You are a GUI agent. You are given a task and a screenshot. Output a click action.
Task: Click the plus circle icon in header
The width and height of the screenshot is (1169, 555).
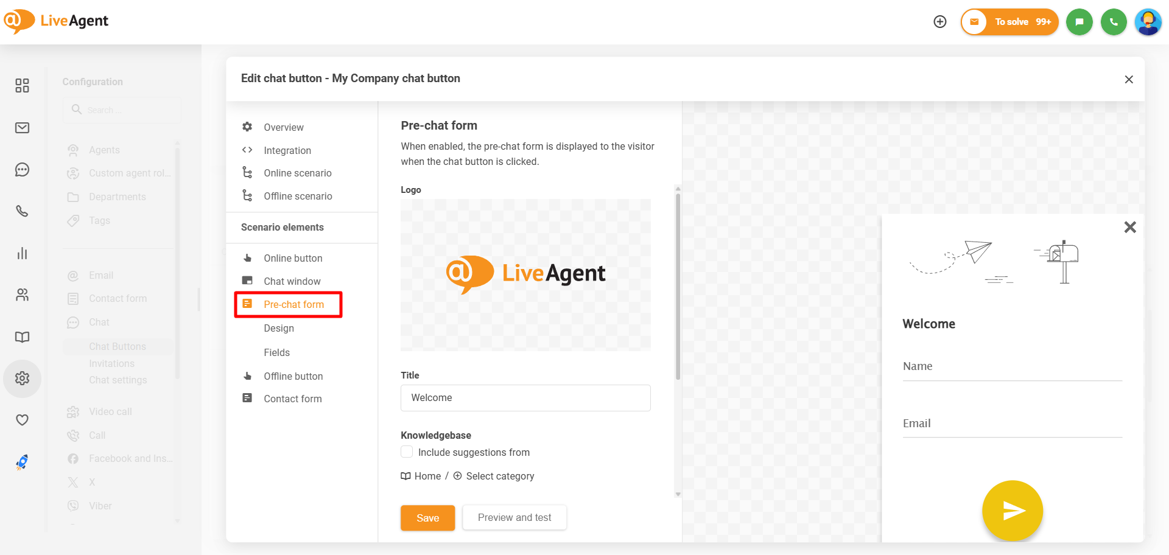pyautogui.click(x=940, y=22)
